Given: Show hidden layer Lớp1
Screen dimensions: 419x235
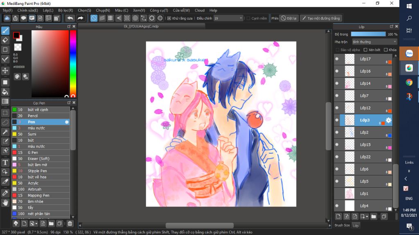Looking at the screenshot, I should [x=337, y=194].
